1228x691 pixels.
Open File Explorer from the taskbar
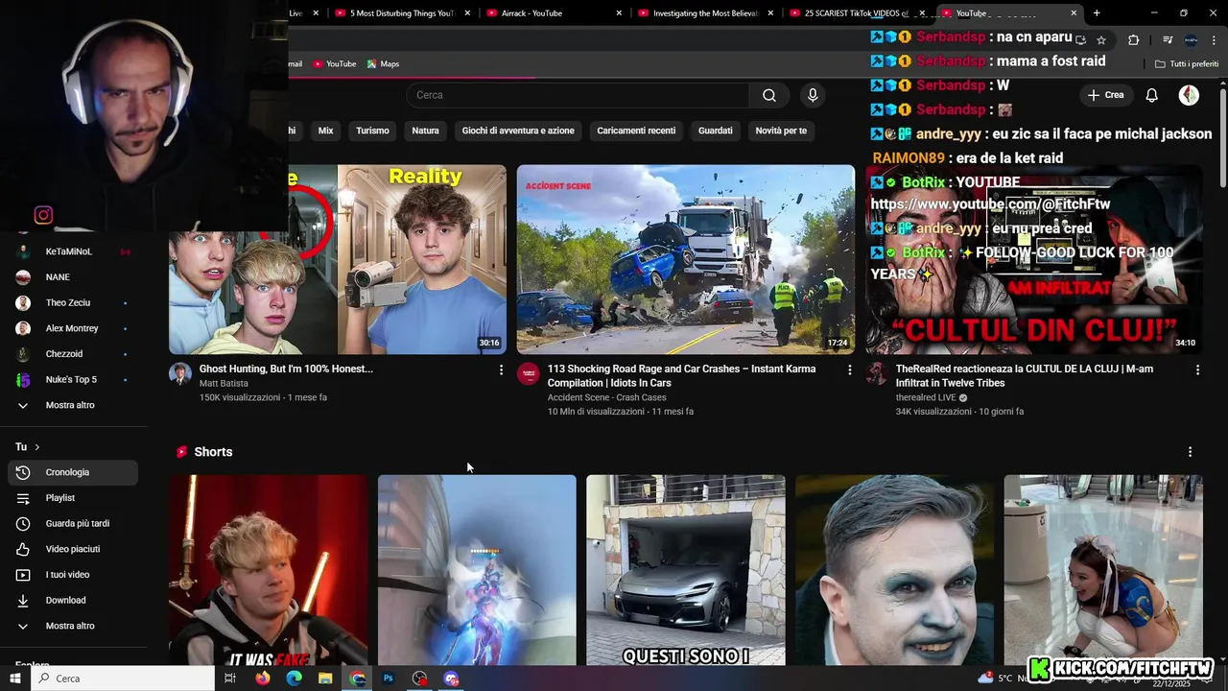[325, 679]
